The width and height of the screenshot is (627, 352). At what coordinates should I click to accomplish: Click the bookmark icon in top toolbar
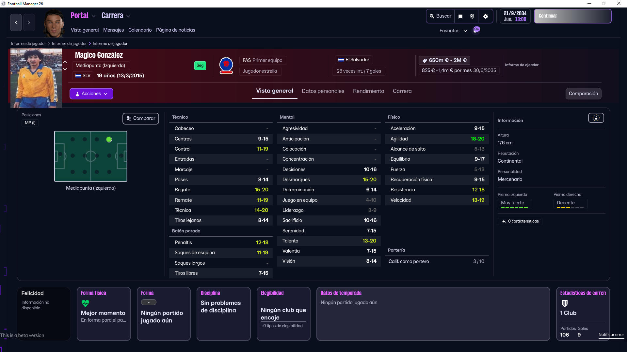tap(460, 16)
